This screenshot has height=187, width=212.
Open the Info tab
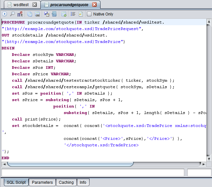(83, 182)
